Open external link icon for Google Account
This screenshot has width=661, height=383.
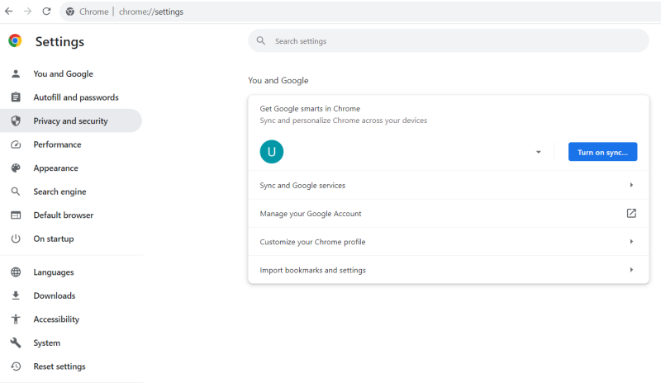tap(631, 214)
